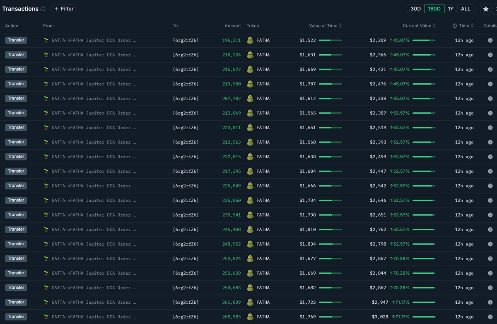The width and height of the screenshot is (497, 324).
Task: Toggle the star favorite icon top right
Action: click(x=485, y=9)
